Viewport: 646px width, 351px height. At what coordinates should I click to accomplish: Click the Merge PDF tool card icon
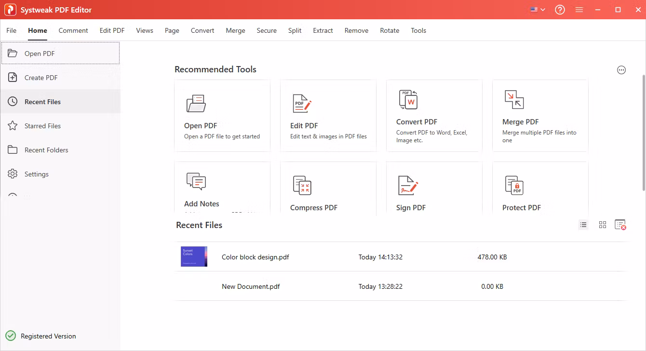click(514, 99)
